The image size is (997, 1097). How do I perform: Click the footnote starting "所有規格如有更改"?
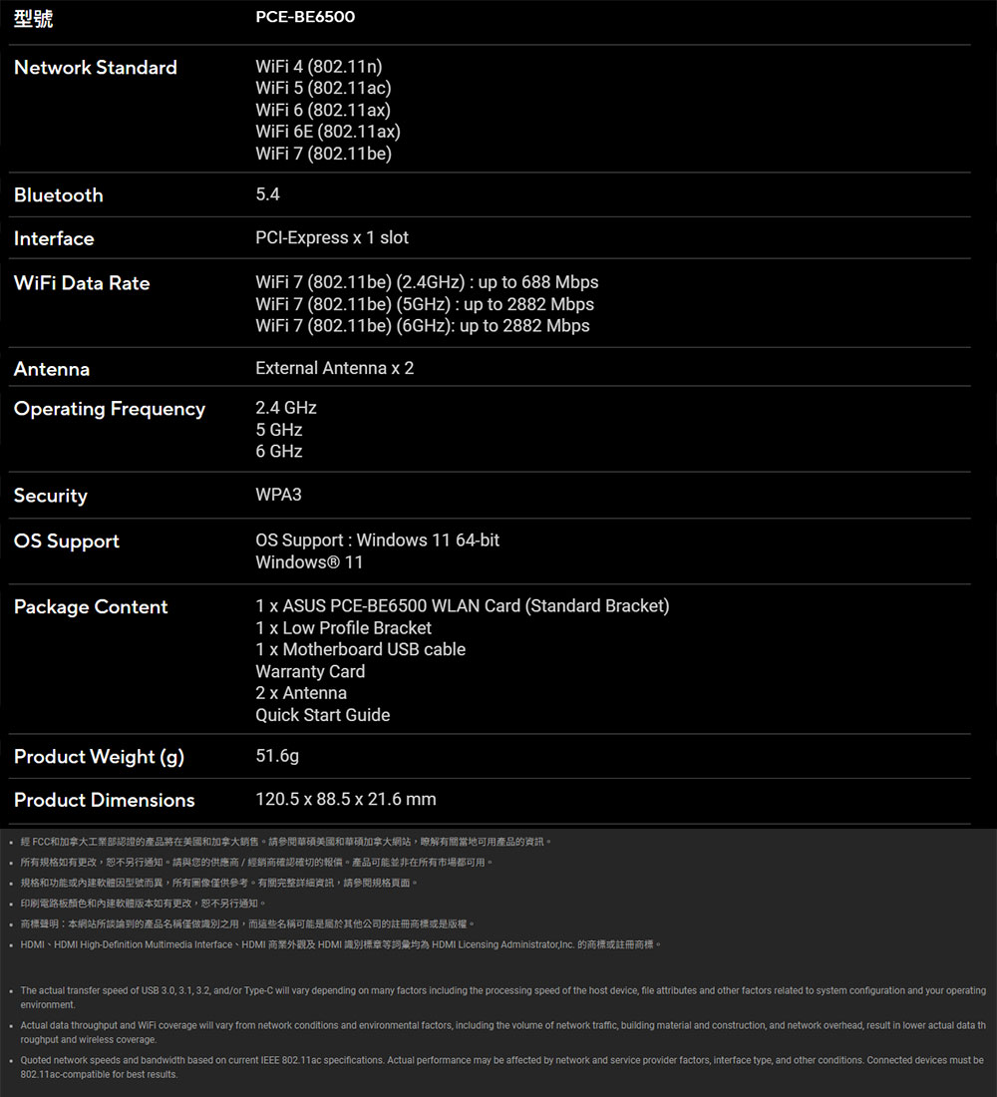256,863
